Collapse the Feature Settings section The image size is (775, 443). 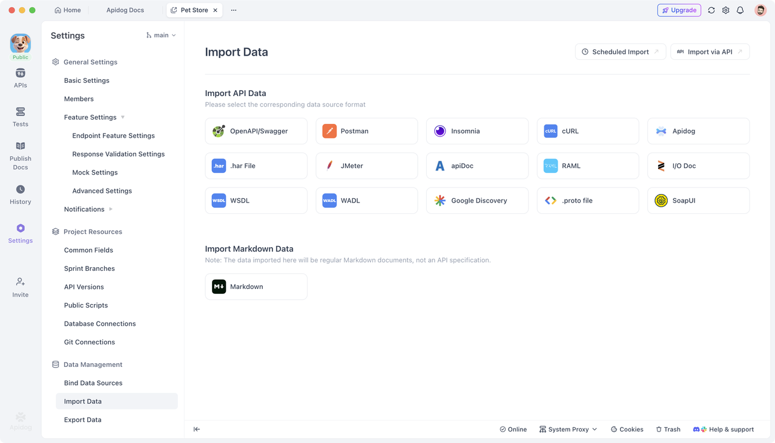(123, 117)
